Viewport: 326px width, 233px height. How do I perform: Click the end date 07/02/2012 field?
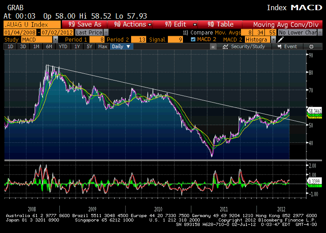pyautogui.click(x=57, y=33)
